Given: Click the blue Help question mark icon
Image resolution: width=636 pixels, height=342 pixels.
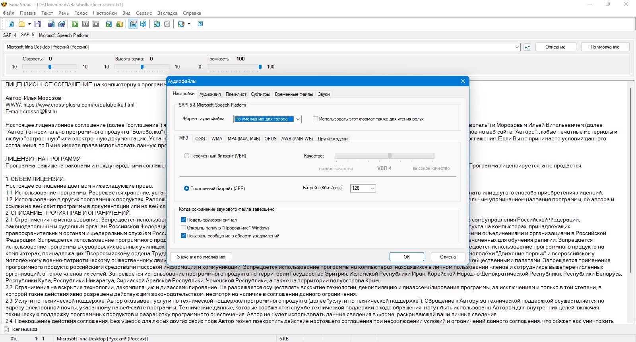Looking at the screenshot, I should tap(200, 24).
